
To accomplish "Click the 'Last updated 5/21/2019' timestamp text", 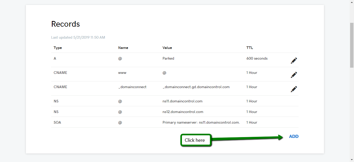I will pos(78,37).
